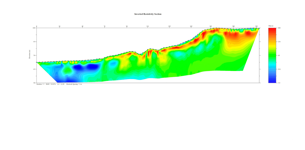Click the "Iteration = 5" text
This screenshot has height=150, width=305.
[40, 84]
